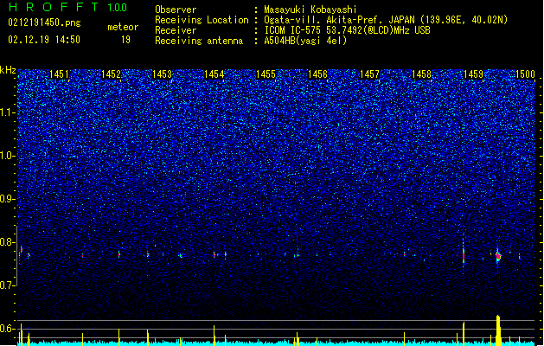This screenshot has height=346, width=544.
Task: Click the HROFFT 1.0.0 title text
Action: [67, 7]
